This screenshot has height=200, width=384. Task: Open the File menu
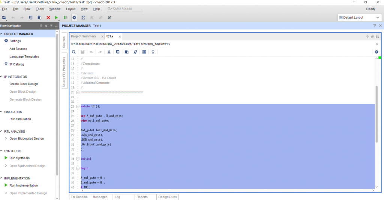pyautogui.click(x=4, y=9)
